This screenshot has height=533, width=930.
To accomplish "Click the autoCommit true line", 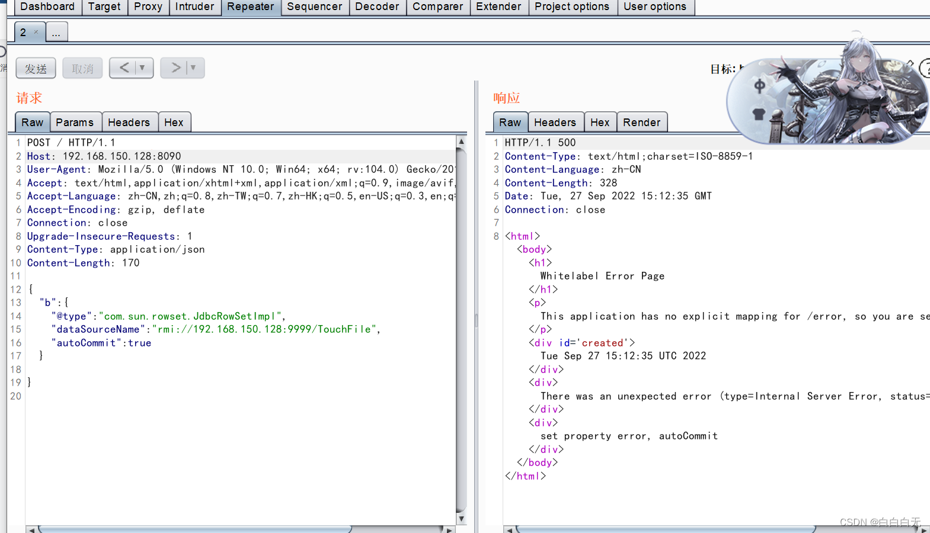I will (101, 343).
